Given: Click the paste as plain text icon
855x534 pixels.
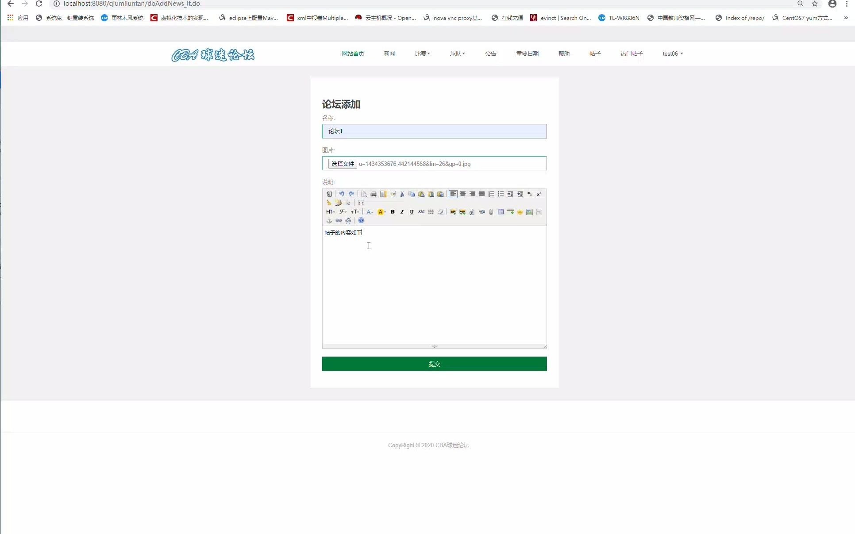Looking at the screenshot, I should [431, 194].
